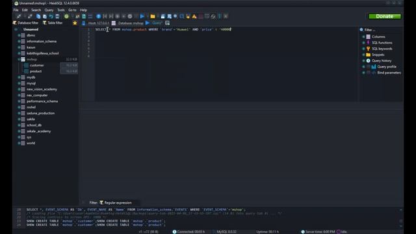Click the customer table icon

tap(26, 65)
